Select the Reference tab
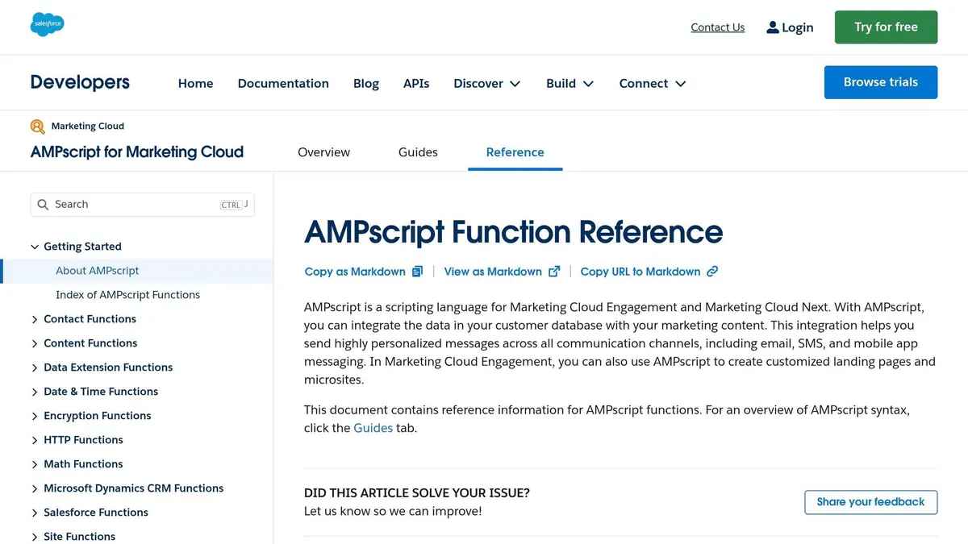Image resolution: width=968 pixels, height=544 pixels. point(515,152)
